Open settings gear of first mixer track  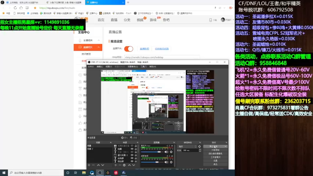point(171,152)
